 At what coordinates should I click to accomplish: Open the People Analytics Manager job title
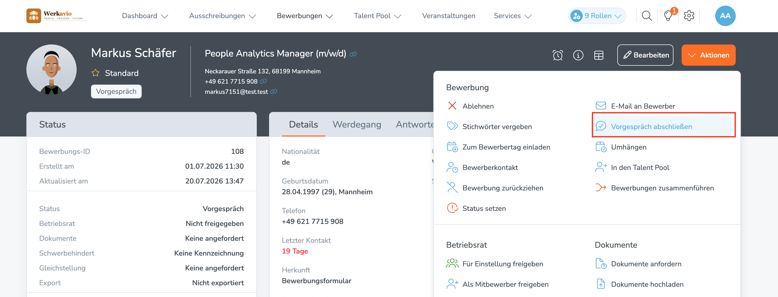(x=275, y=53)
